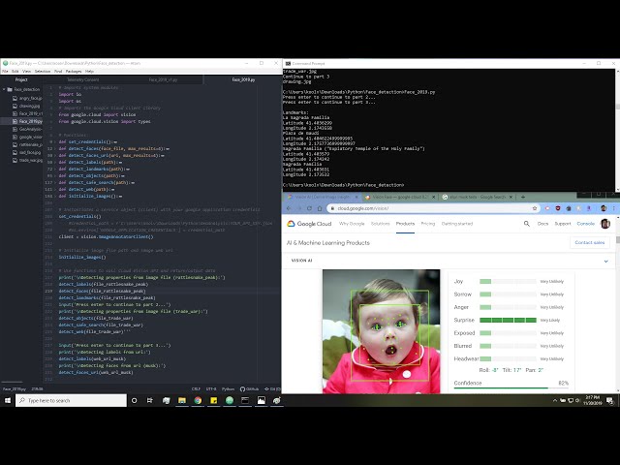Open the Docs link
620x465 pixels.
click(542, 224)
